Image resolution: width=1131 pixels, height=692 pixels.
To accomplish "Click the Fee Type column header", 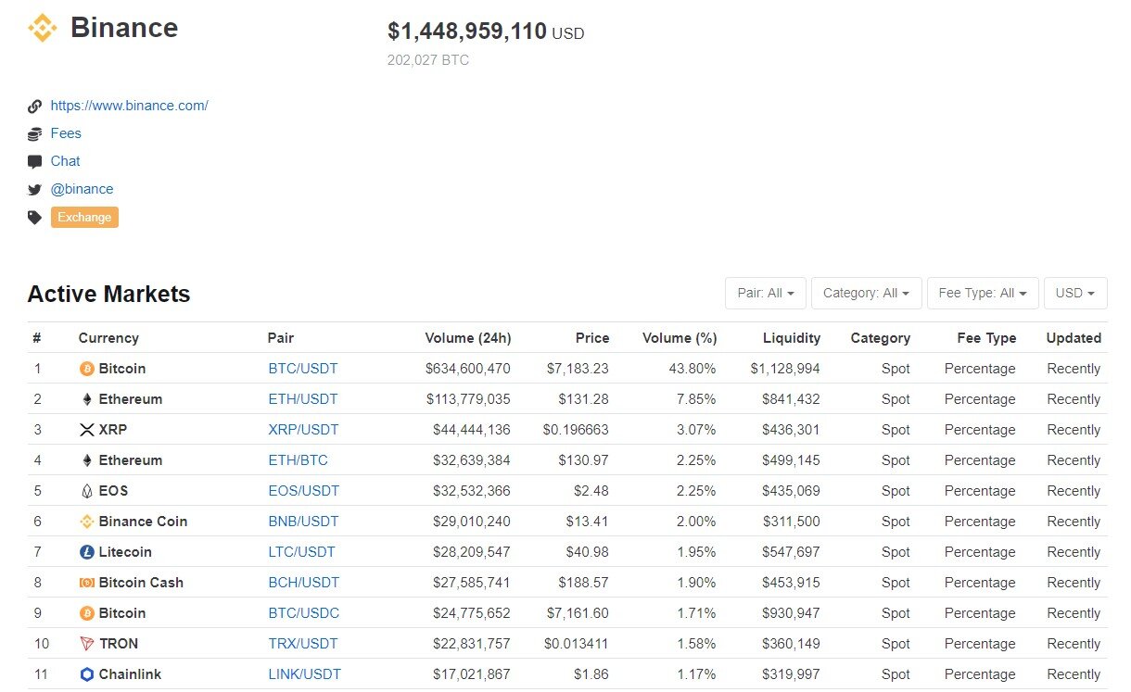I will pyautogui.click(x=987, y=338).
